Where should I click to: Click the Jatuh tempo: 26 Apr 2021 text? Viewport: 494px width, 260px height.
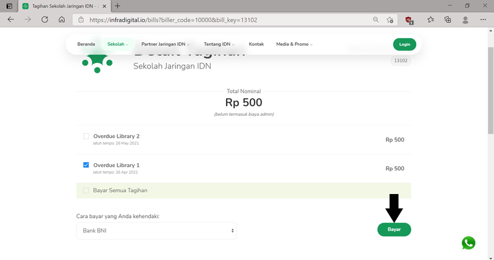click(x=115, y=172)
